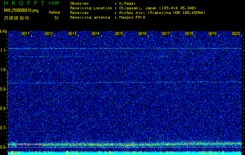This screenshot has width=245, height=155.
Task: Click the meteor count value 51
Action: tap(56, 18)
